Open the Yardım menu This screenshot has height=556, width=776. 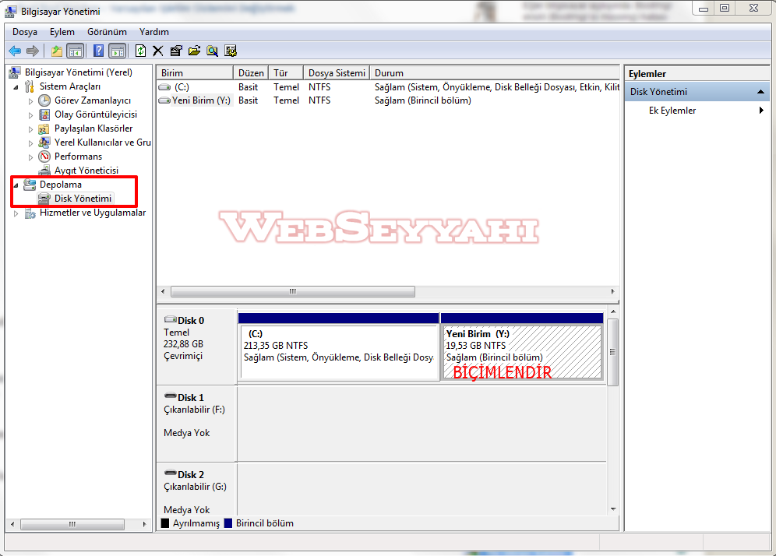pyautogui.click(x=154, y=32)
